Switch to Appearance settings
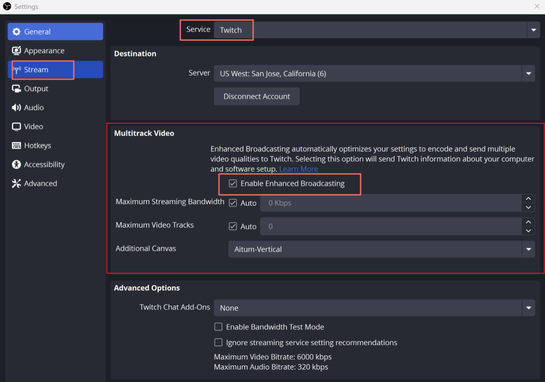Screen dimensions: 545x382 point(55,51)
